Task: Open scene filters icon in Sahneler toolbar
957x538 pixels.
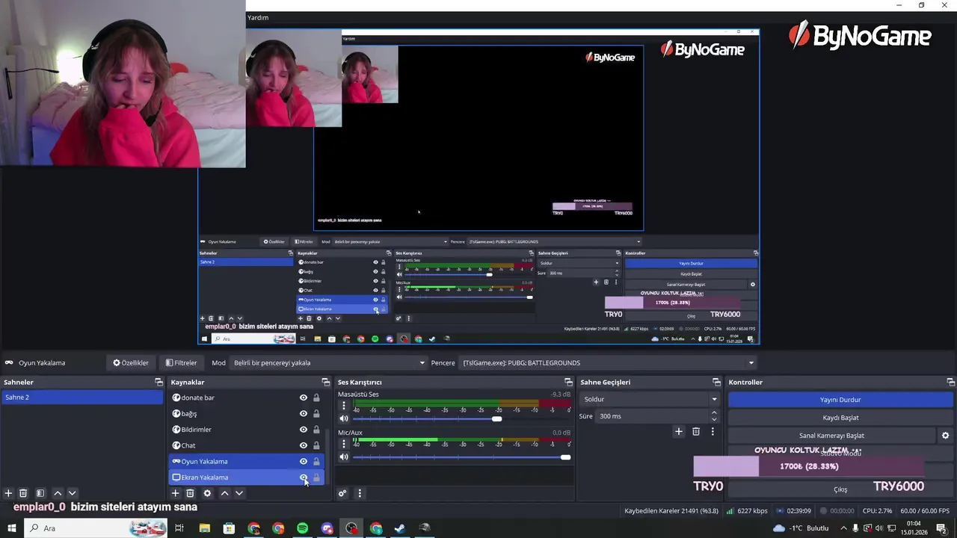Action: point(40,493)
